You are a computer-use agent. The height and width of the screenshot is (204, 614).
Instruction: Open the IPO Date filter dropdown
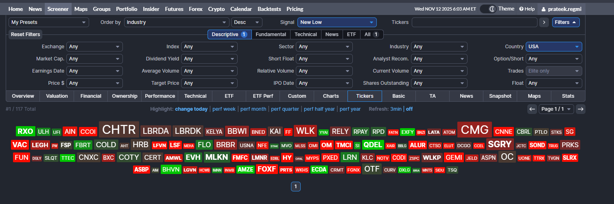[x=325, y=83]
